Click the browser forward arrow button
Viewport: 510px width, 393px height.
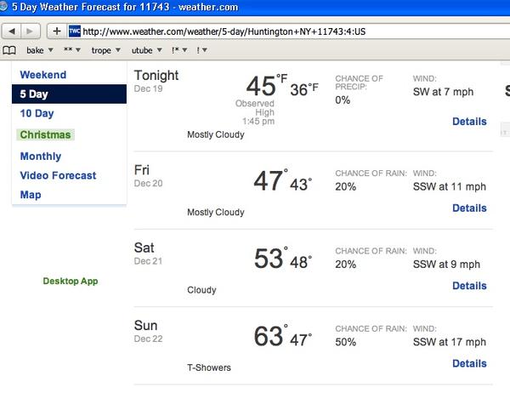point(31,31)
